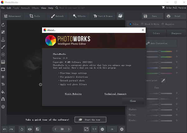
Task: Click the blue-to-yellow temperature slider
Action: [160, 68]
